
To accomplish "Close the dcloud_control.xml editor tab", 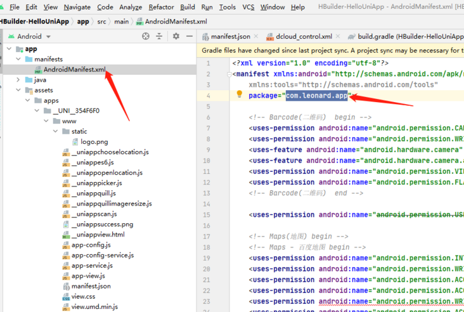I will (338, 36).
